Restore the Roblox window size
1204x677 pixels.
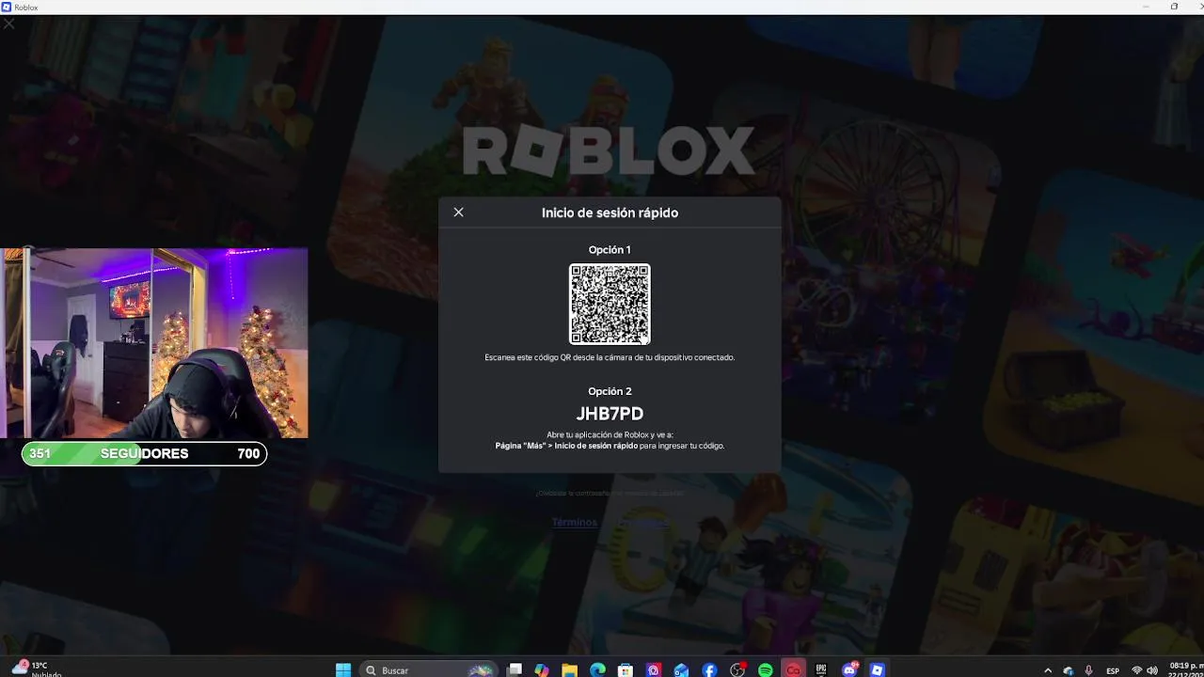coord(1174,7)
